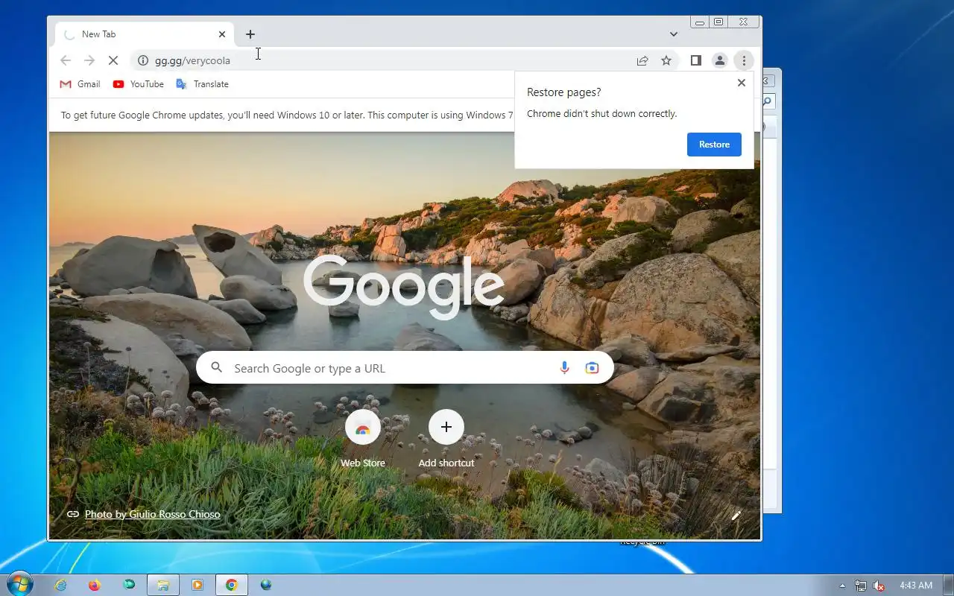Image resolution: width=954 pixels, height=596 pixels.
Task: Open Photo by Giulio Rosso Chioso link
Action: pos(152,514)
